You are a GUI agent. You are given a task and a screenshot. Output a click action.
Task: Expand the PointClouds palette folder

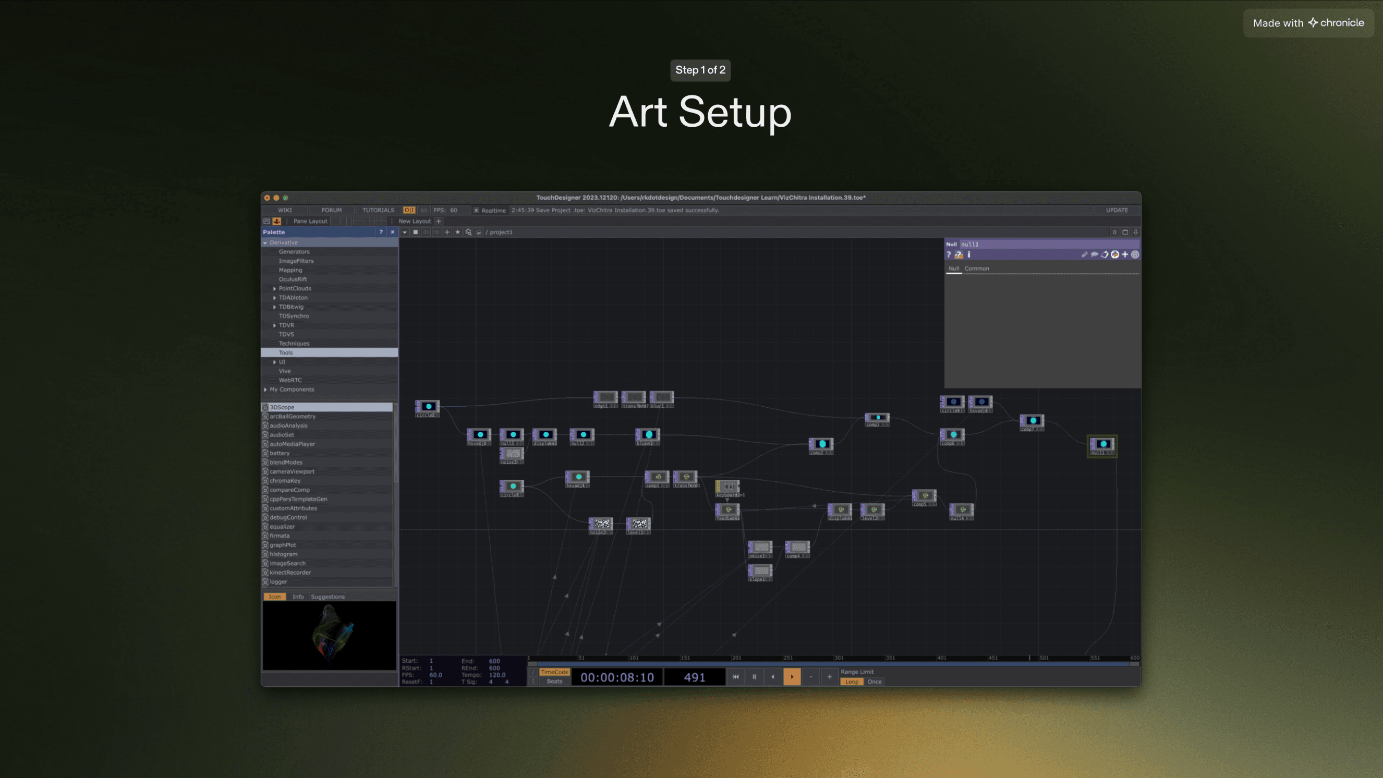[x=274, y=288]
